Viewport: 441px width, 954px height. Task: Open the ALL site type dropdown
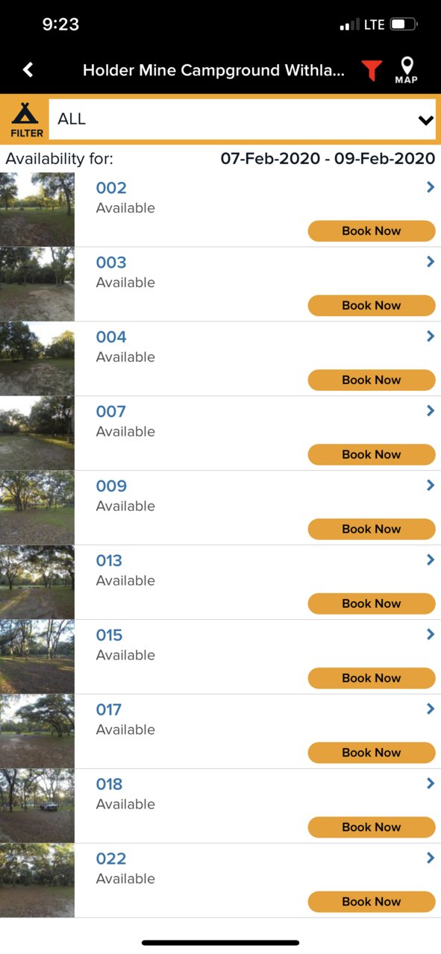pyautogui.click(x=243, y=119)
